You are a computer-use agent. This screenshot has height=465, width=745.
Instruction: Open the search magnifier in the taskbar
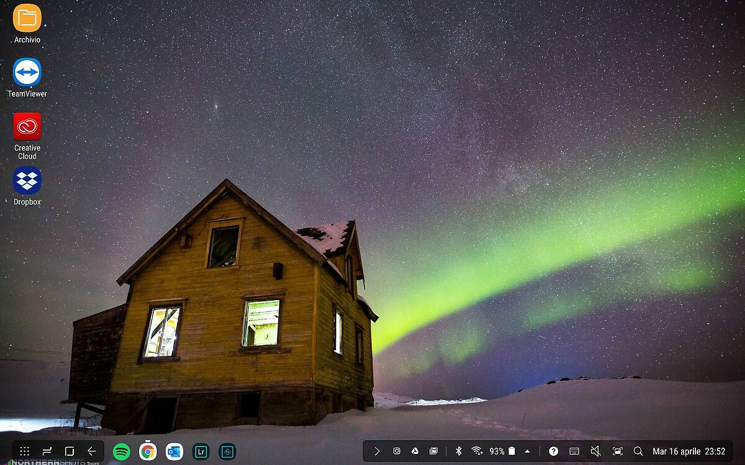coord(638,451)
